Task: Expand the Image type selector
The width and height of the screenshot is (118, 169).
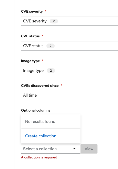Action: 70,71
